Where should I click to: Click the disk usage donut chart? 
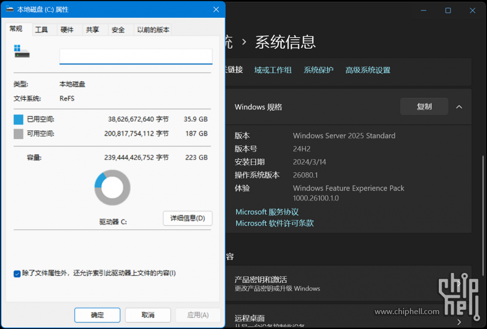click(x=112, y=188)
